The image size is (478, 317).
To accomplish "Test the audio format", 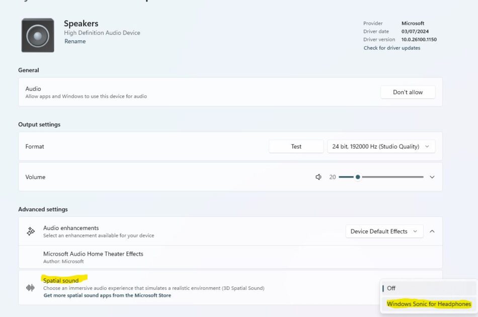I will (296, 146).
